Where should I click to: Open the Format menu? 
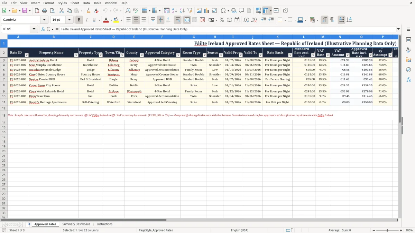click(x=48, y=3)
